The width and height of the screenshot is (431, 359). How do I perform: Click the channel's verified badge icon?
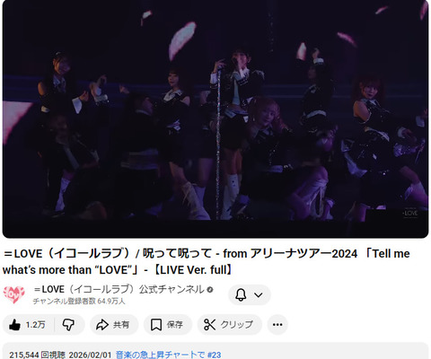pos(210,290)
